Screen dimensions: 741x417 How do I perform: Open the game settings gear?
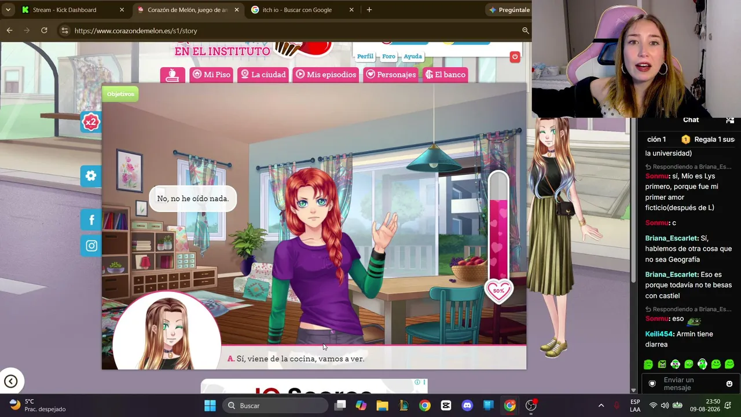pyautogui.click(x=91, y=176)
